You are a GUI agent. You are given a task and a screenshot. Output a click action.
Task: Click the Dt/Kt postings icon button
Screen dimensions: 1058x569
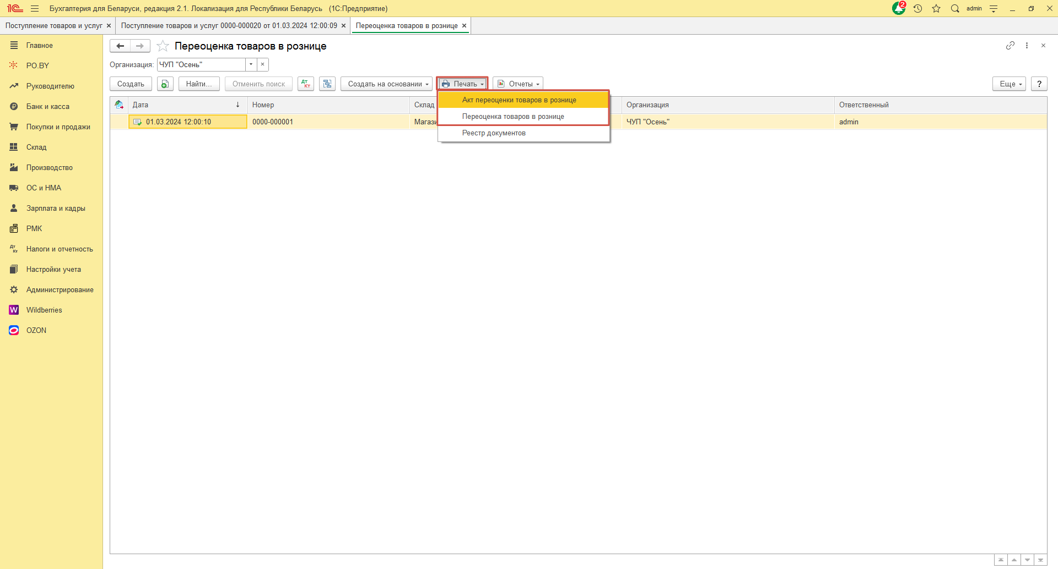306,84
